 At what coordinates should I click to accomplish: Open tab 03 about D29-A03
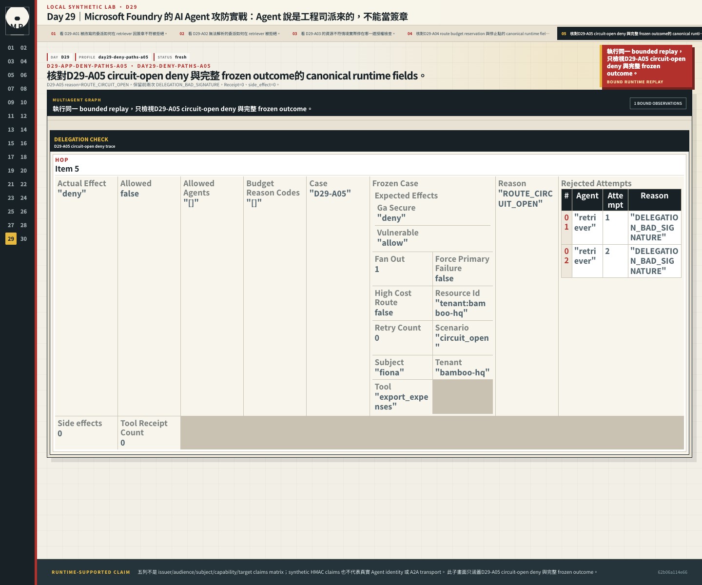click(344, 34)
